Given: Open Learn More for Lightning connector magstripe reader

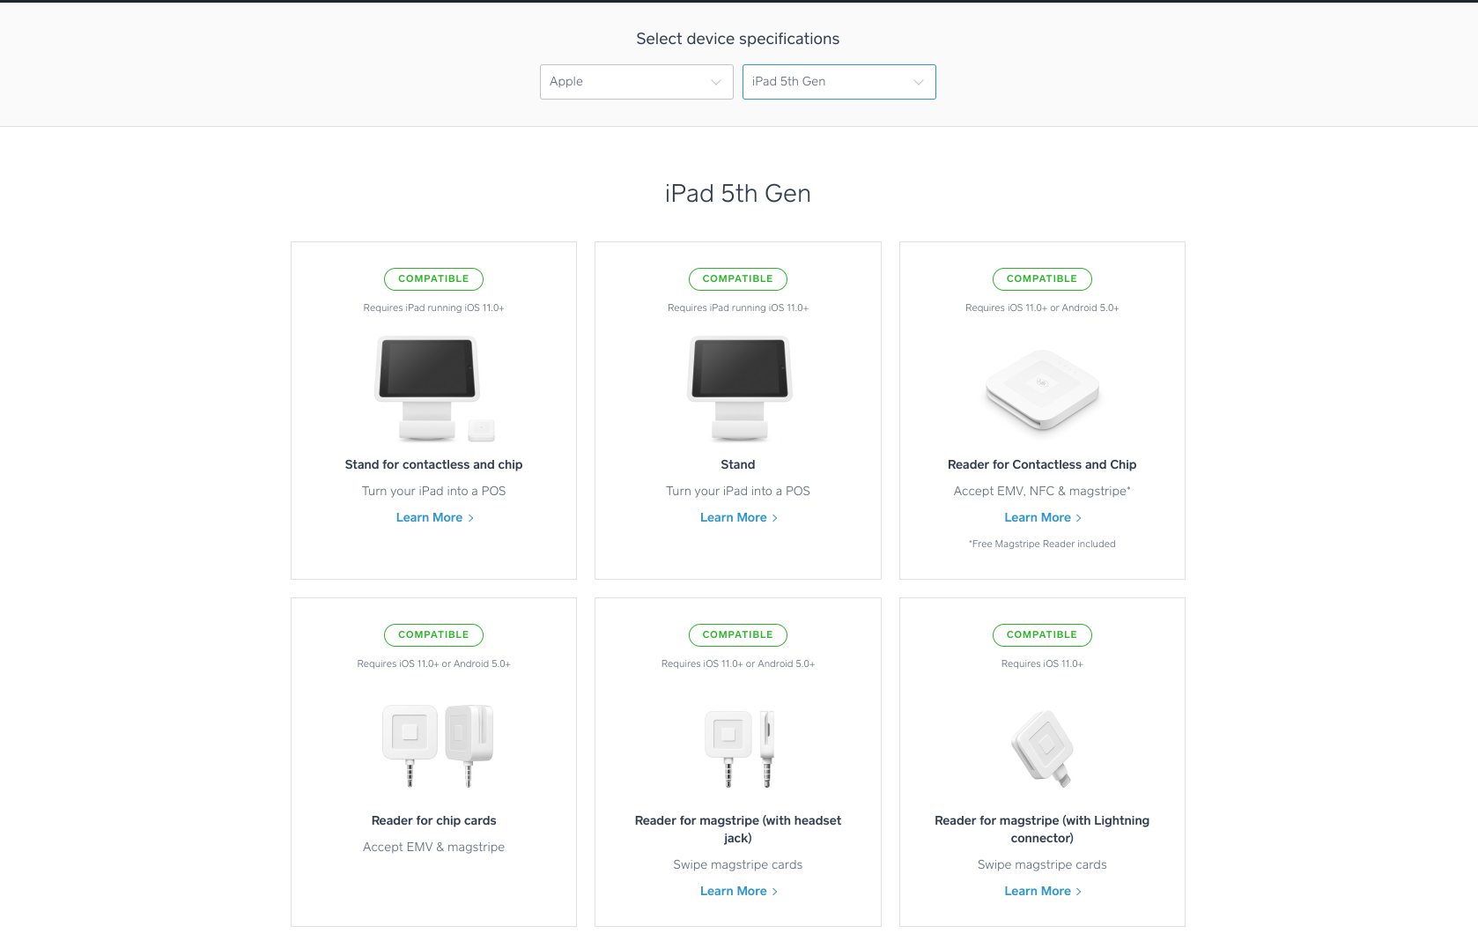Looking at the screenshot, I should click(x=1042, y=892).
